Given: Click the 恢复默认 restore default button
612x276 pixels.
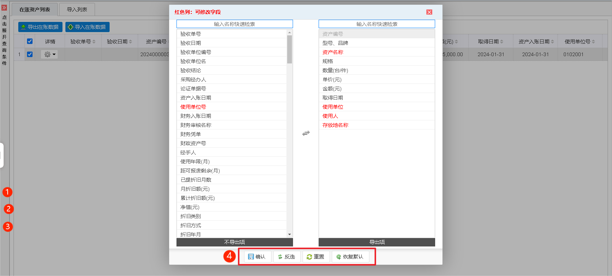Looking at the screenshot, I should (350, 257).
